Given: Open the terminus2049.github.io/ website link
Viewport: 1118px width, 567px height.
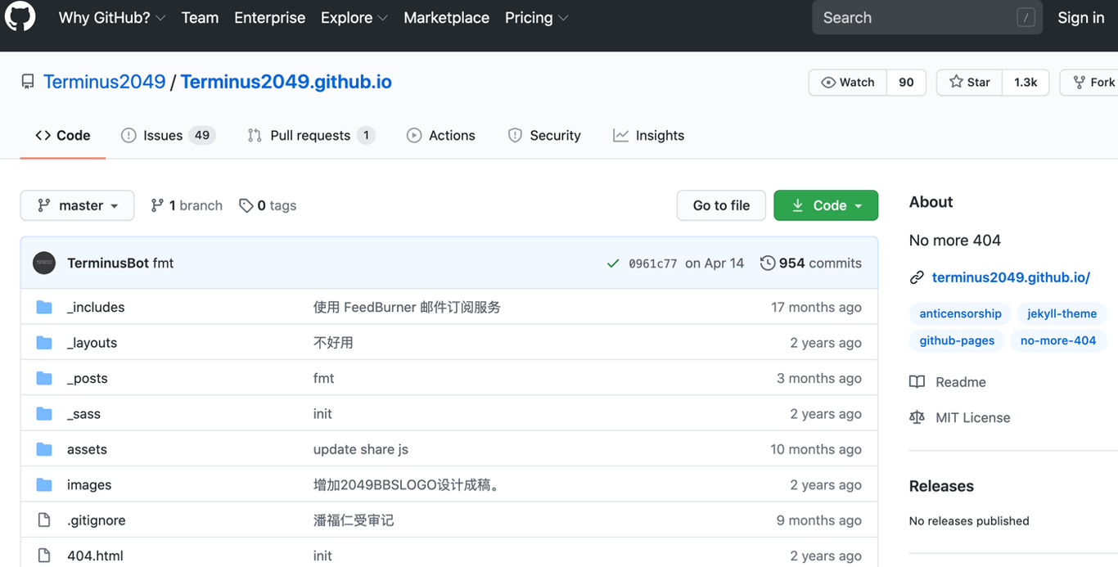Looking at the screenshot, I should tap(1011, 277).
